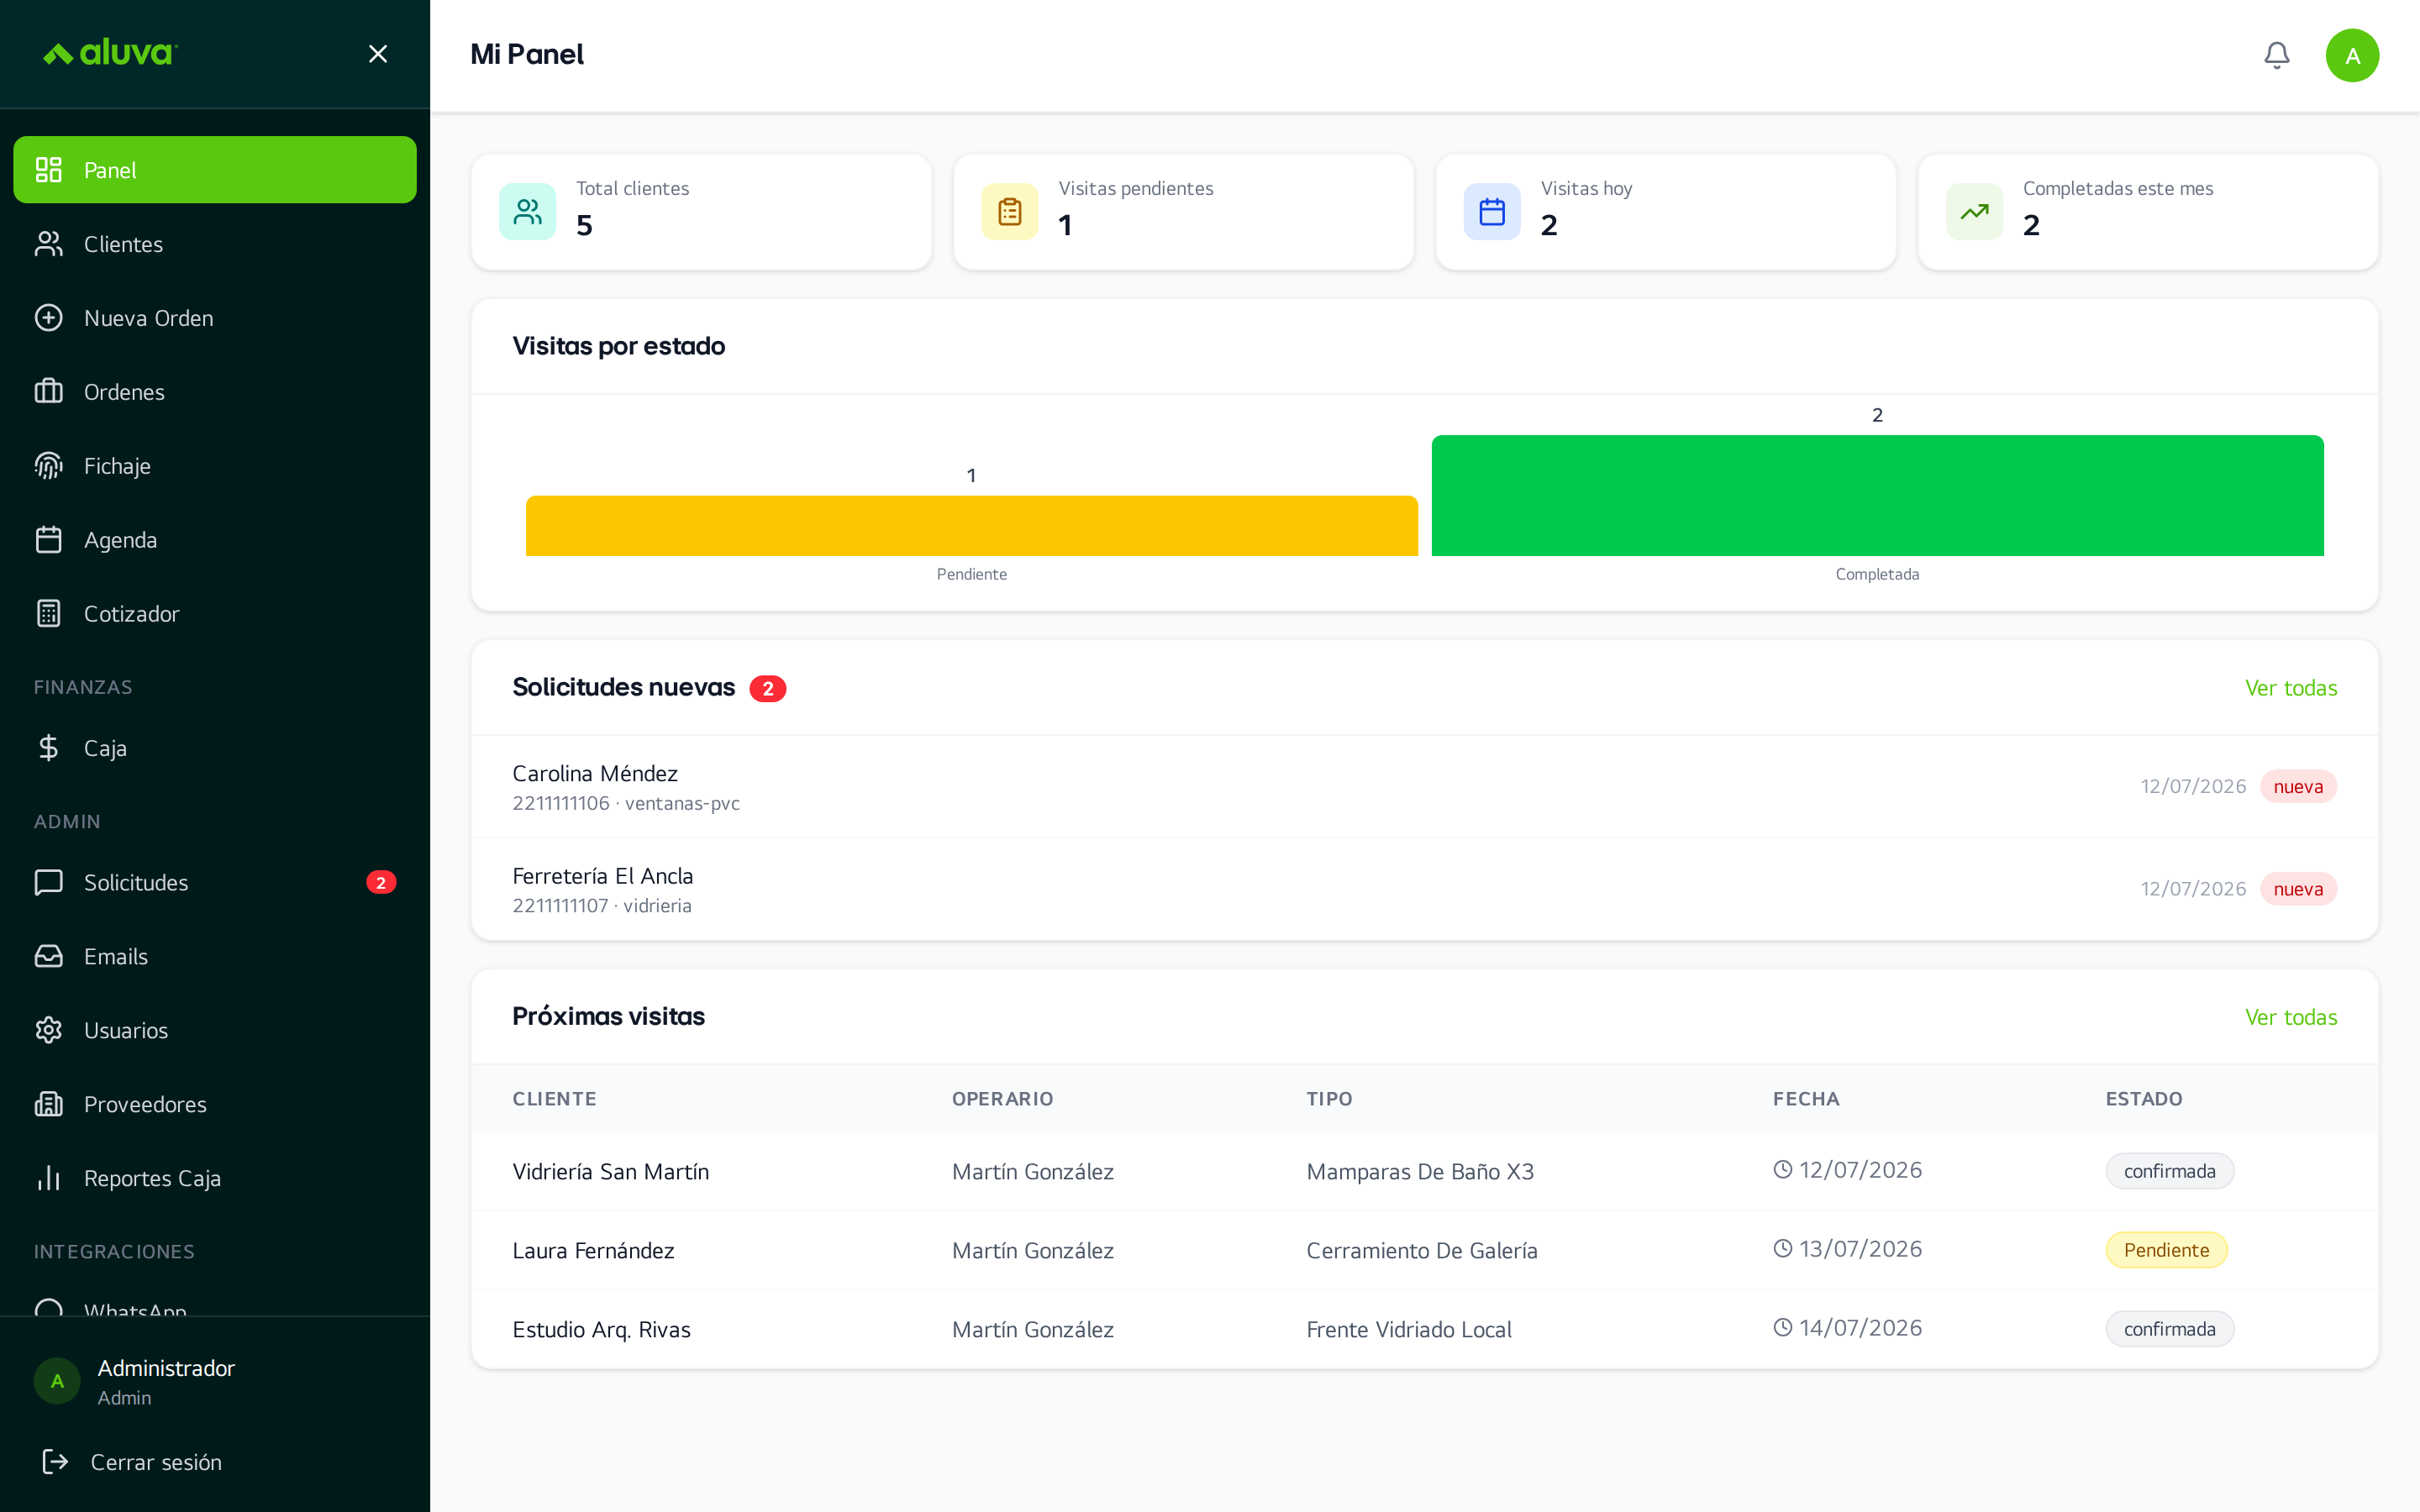Screen dimensions: 2420x1512
Task: Click the nueva badge for Ferretería El Ancla
Action: click(x=2298, y=889)
